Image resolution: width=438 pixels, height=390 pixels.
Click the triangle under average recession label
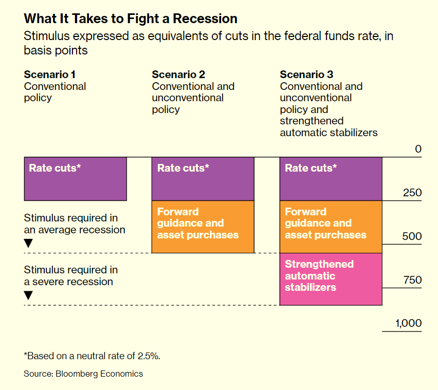click(28, 243)
